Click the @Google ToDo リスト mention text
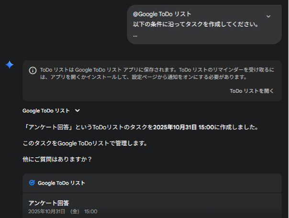Screen dimensions: 289x218 (162, 14)
